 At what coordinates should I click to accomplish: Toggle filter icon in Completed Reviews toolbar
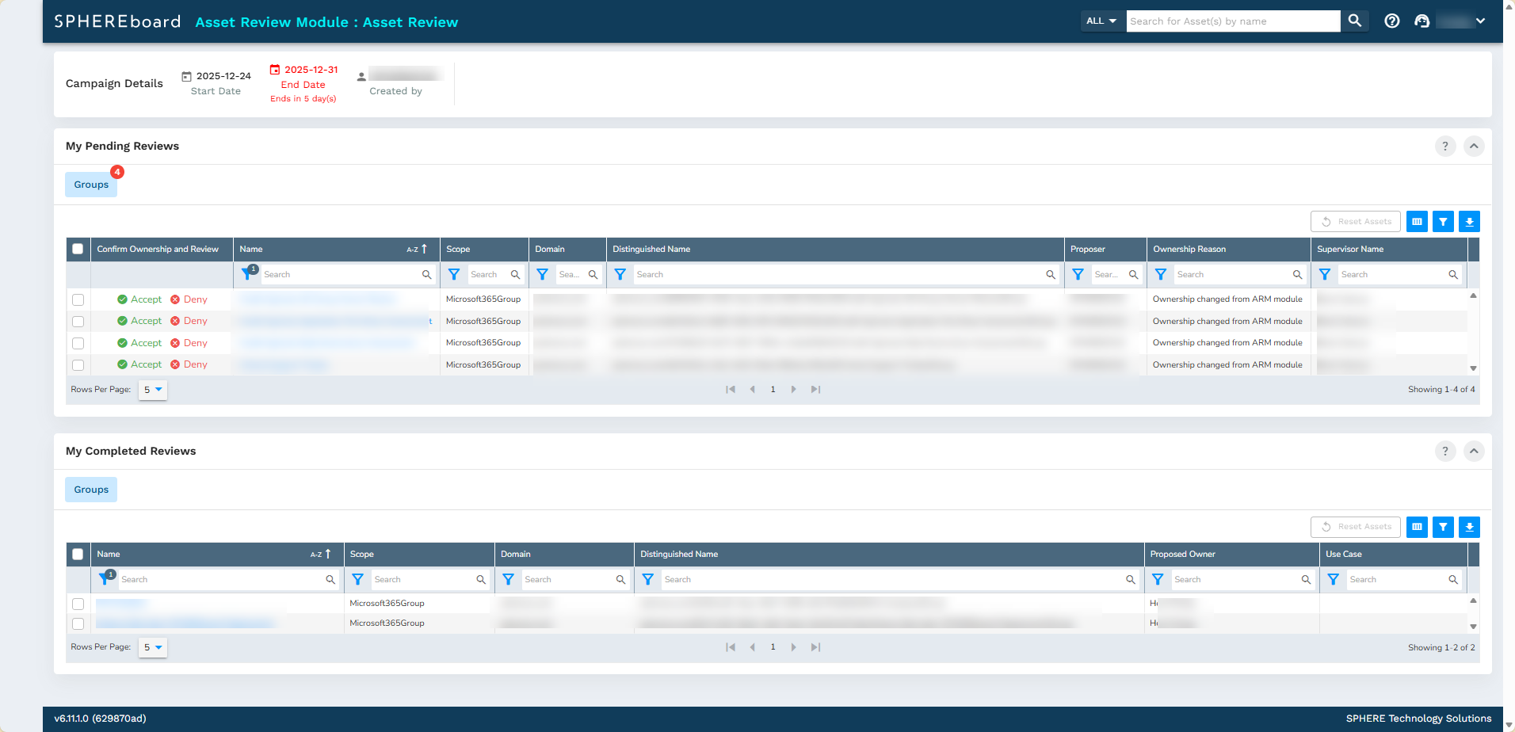point(1443,527)
